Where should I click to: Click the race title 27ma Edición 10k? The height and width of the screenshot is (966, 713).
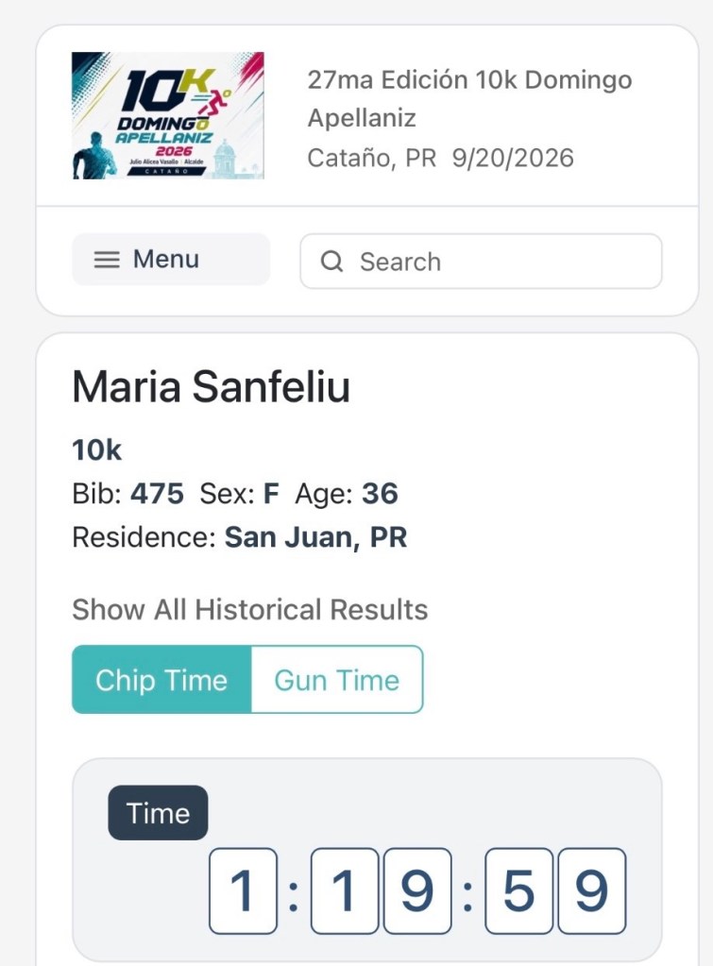(x=469, y=98)
